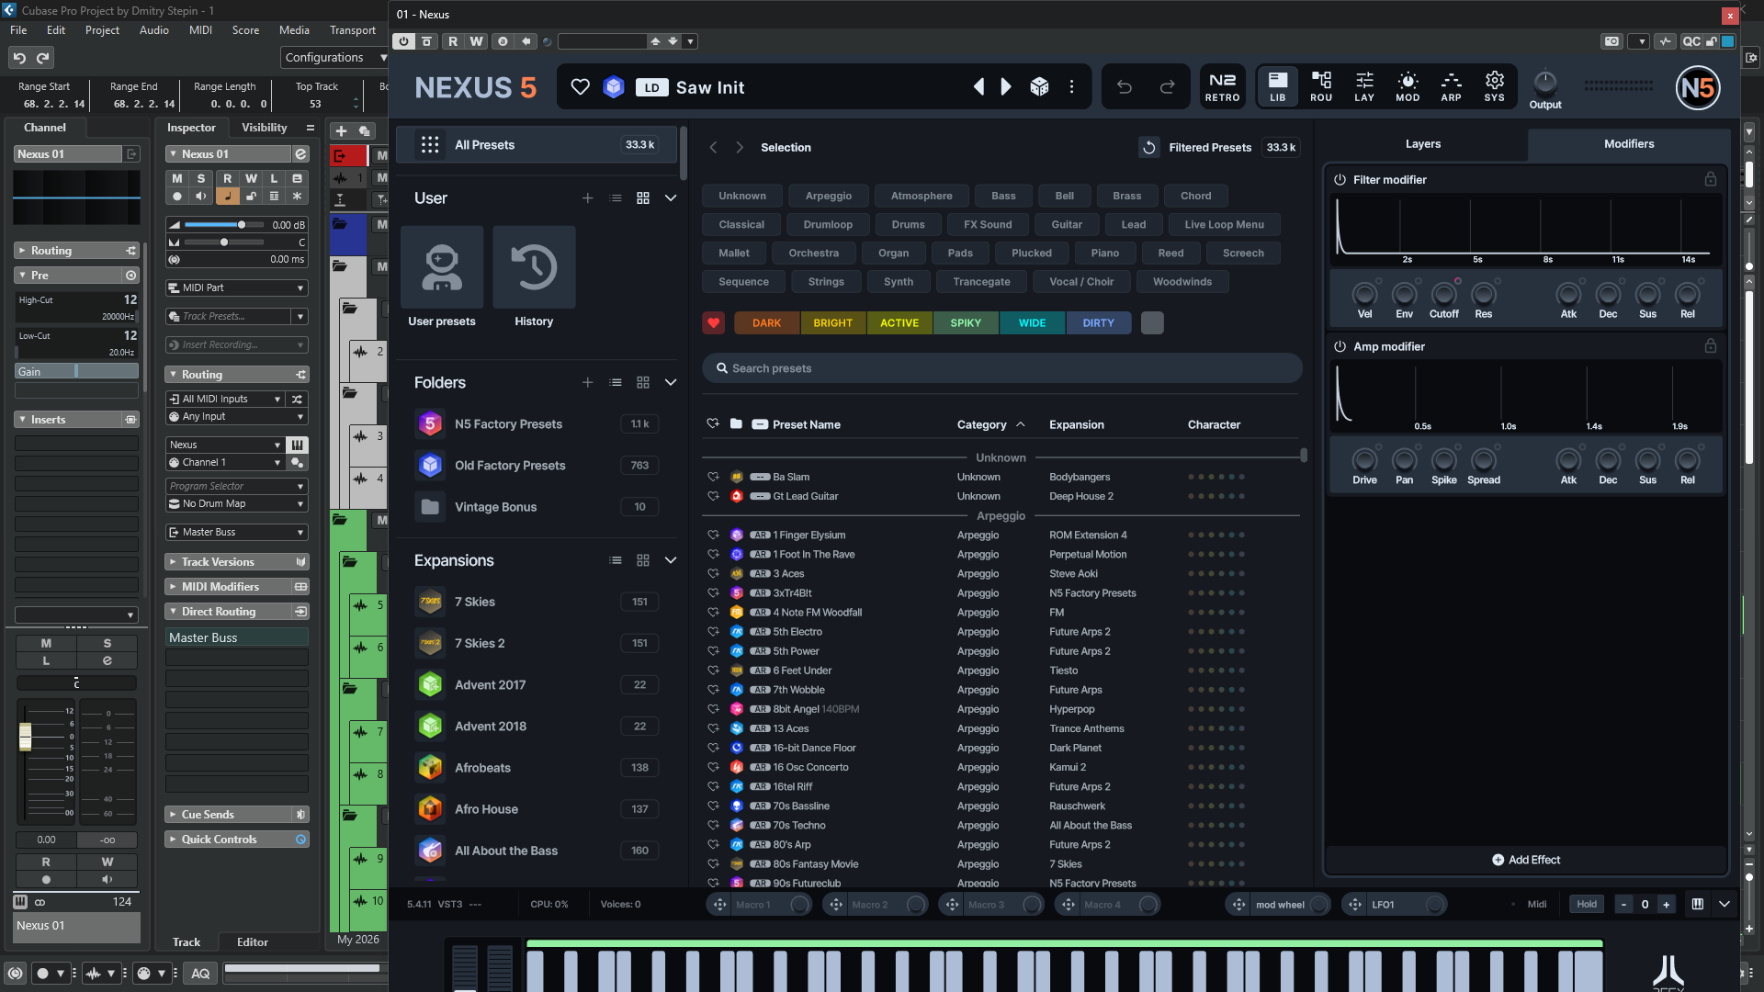Open the Master Buss output dropdown
1764x992 pixels.
236,532
